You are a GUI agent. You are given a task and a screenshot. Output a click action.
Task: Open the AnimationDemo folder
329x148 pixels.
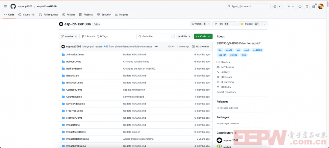click(x=75, y=55)
